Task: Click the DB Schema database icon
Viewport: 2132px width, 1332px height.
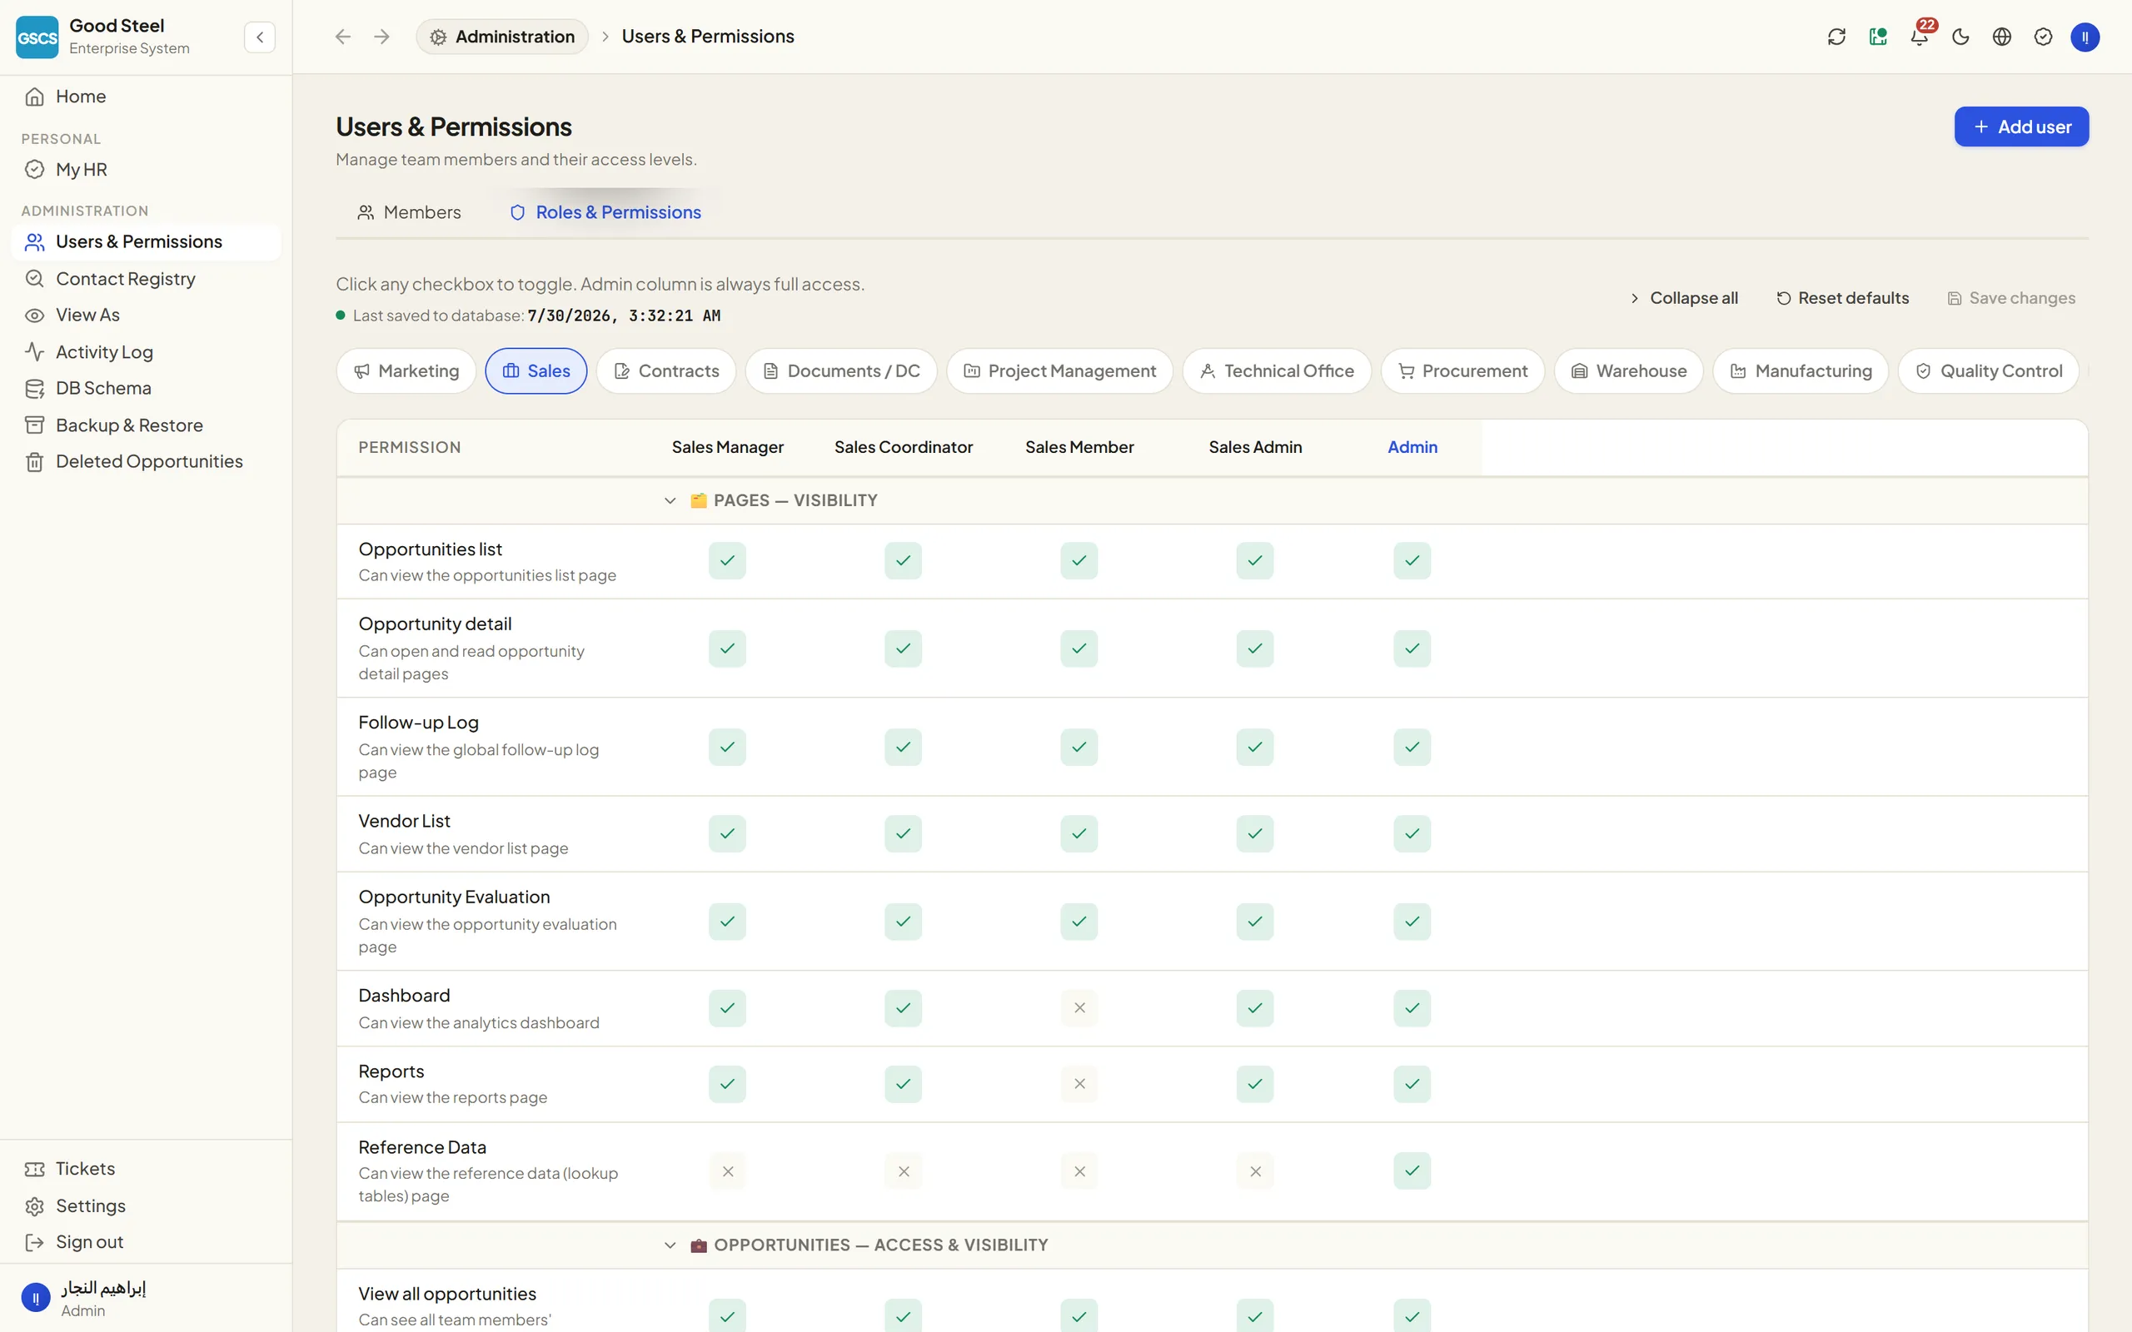Action: tap(34, 389)
